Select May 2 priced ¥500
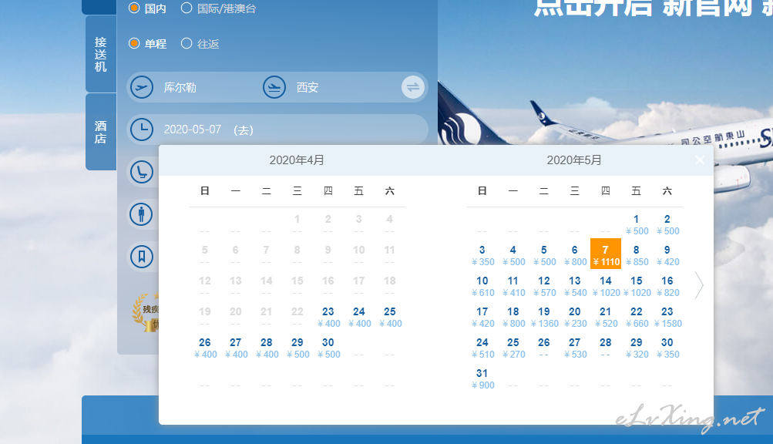 (667, 224)
